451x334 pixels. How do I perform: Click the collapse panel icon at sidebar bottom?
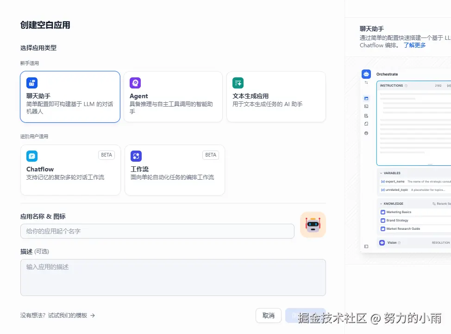(x=366, y=246)
